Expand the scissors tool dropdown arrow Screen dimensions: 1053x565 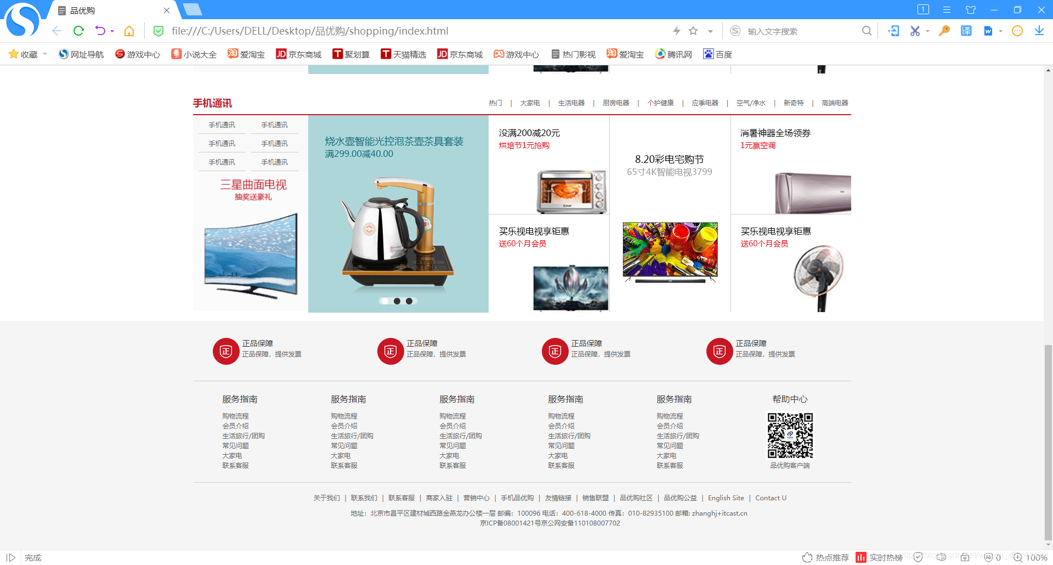click(x=927, y=31)
